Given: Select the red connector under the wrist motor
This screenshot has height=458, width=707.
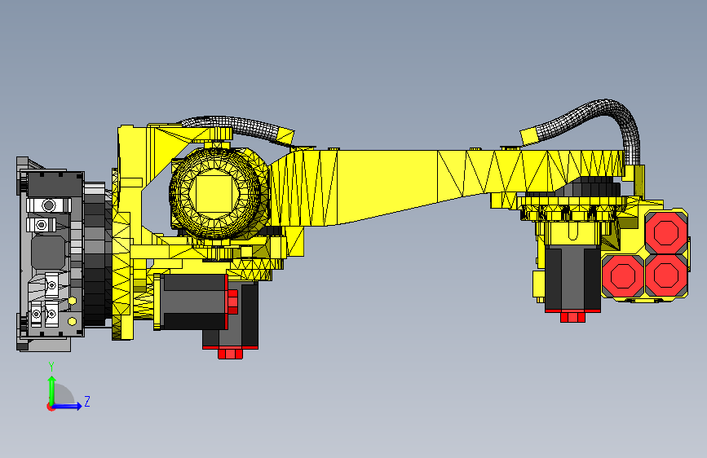Looking at the screenshot, I should (x=572, y=317).
